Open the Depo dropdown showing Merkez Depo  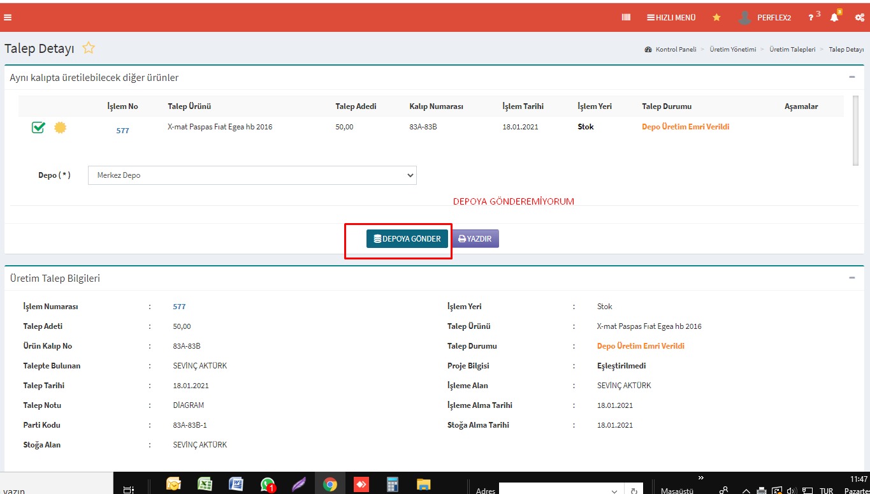[x=252, y=175]
